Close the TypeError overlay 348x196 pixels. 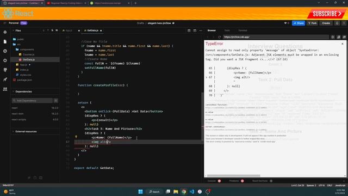tap(342, 44)
